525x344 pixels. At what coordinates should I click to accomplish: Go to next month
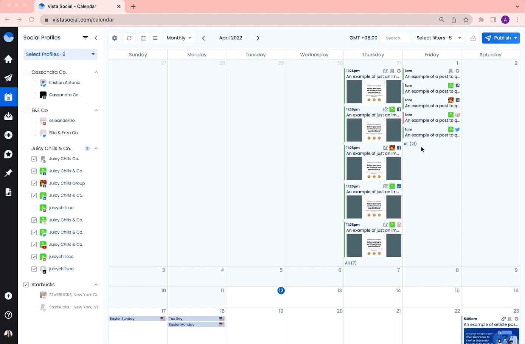tap(258, 38)
